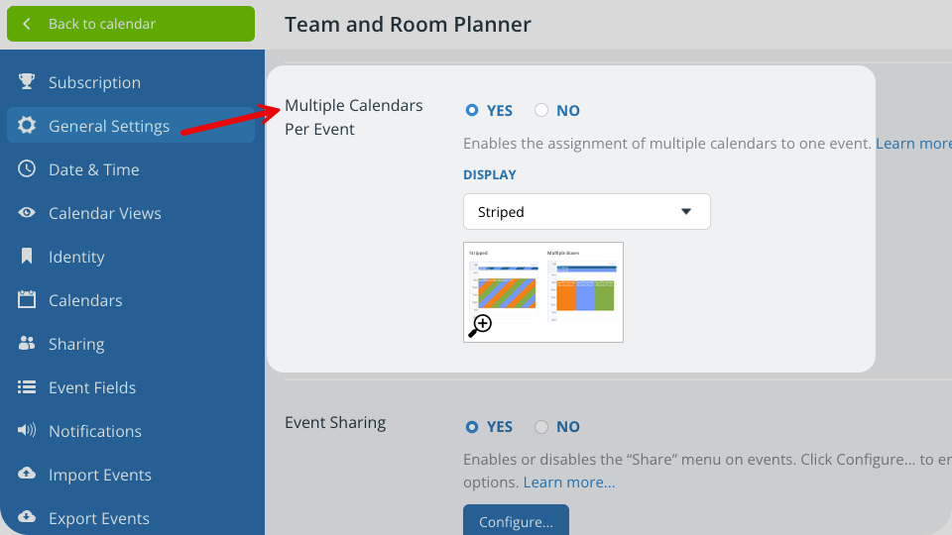The height and width of the screenshot is (535, 952).
Task: Click the General Settings gear icon
Action: point(27,126)
